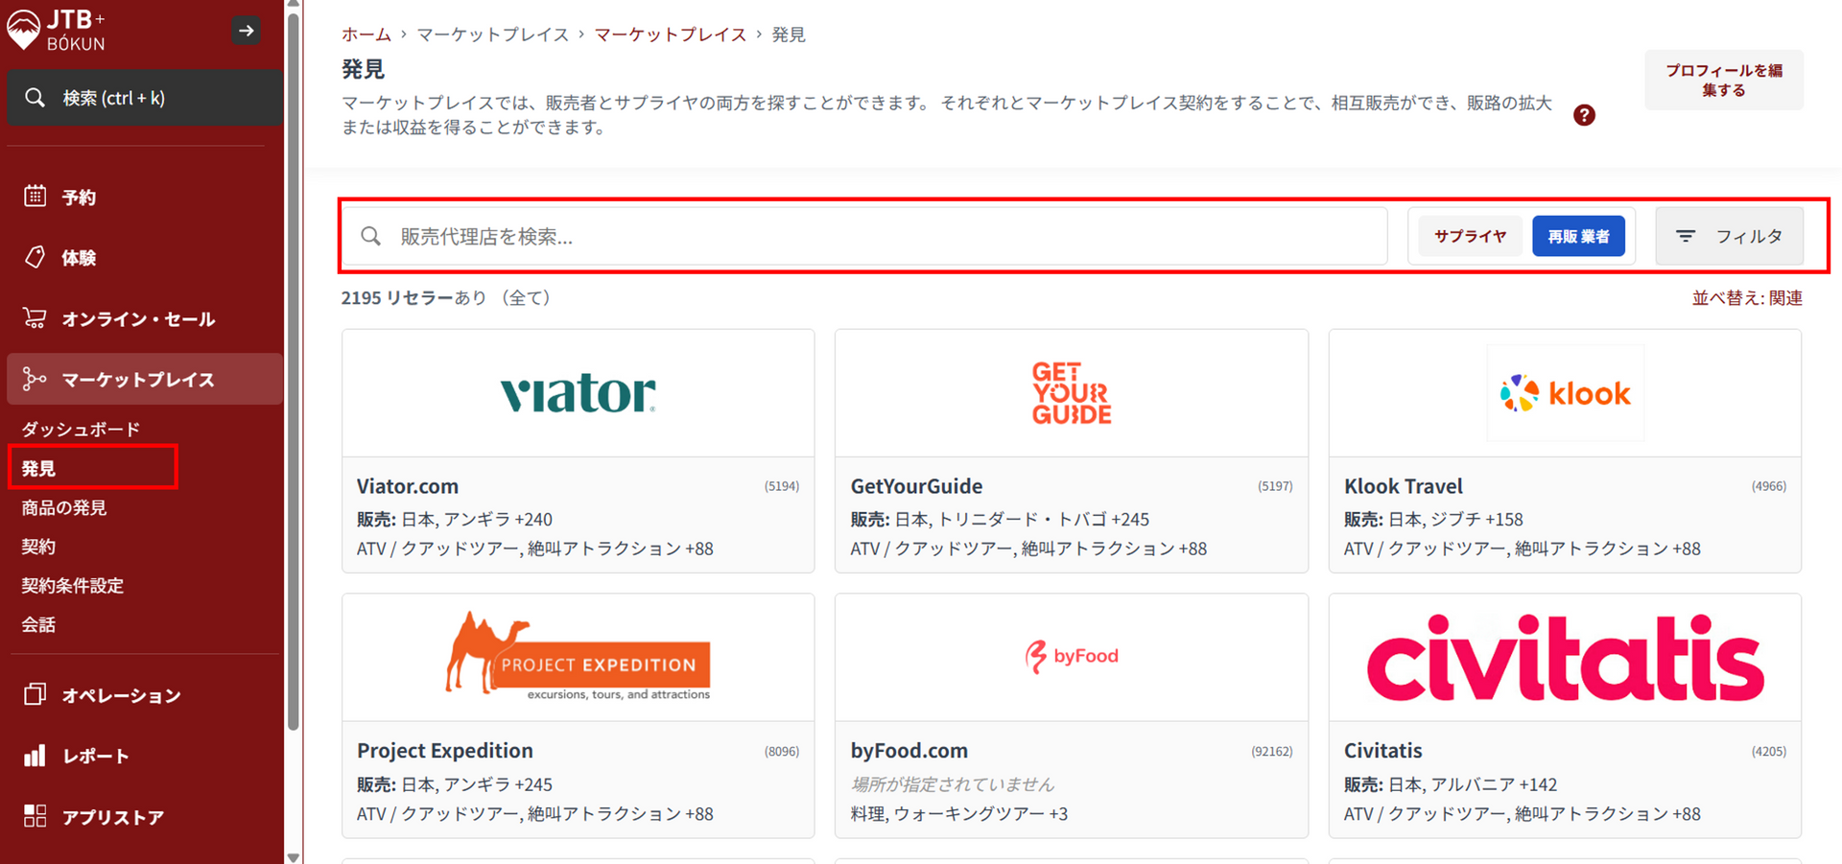
Task: Click Klook's 販売: 日本, ジブチ +158 text
Action: 1433,519
